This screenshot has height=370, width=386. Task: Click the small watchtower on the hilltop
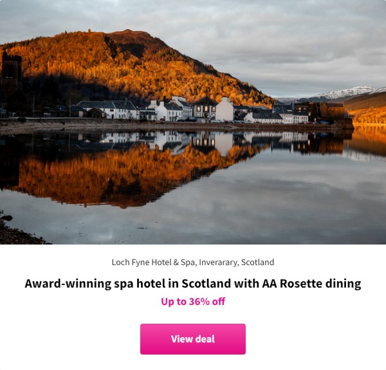click(x=89, y=31)
